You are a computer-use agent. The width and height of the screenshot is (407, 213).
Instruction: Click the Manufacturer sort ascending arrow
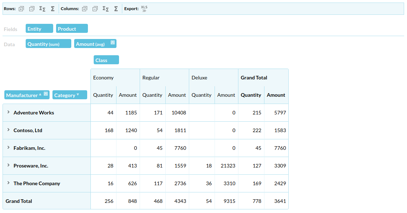click(x=40, y=94)
